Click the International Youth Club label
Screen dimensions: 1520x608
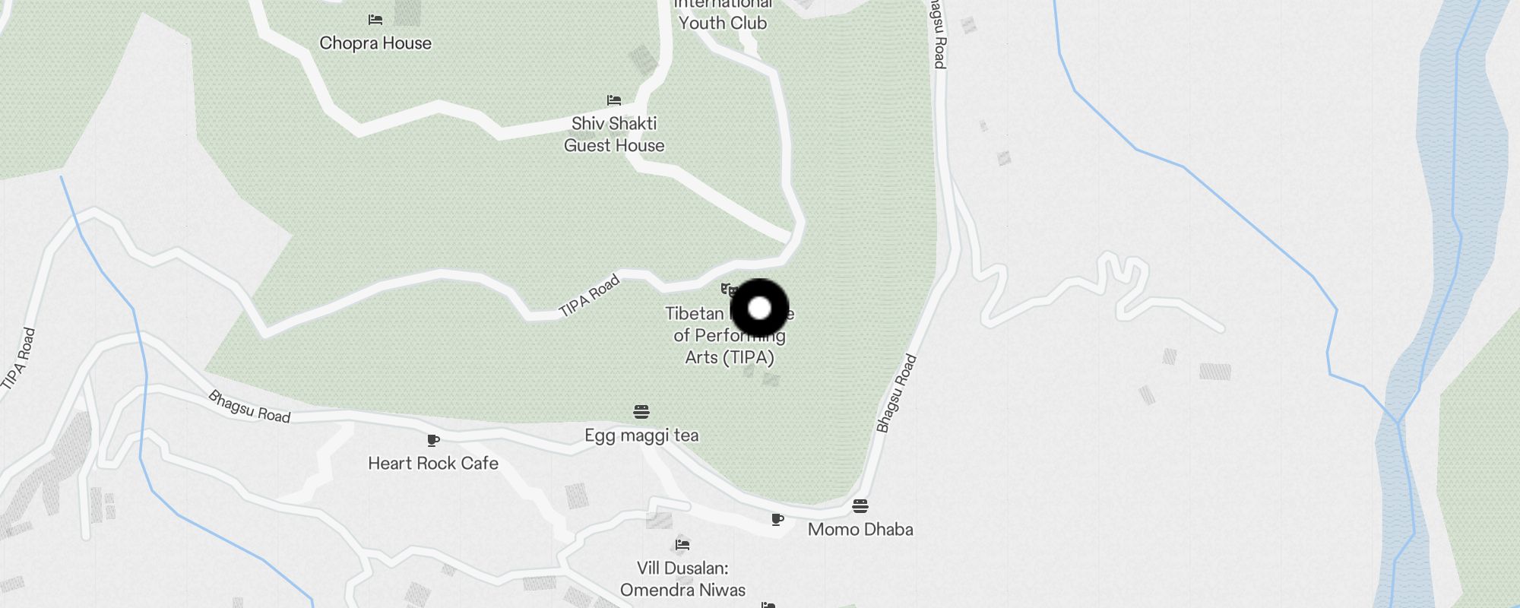point(723,14)
